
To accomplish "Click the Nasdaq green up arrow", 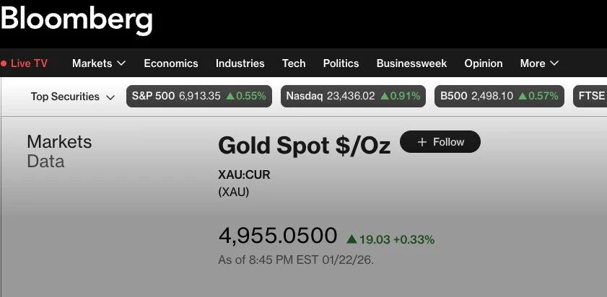I will pos(385,96).
